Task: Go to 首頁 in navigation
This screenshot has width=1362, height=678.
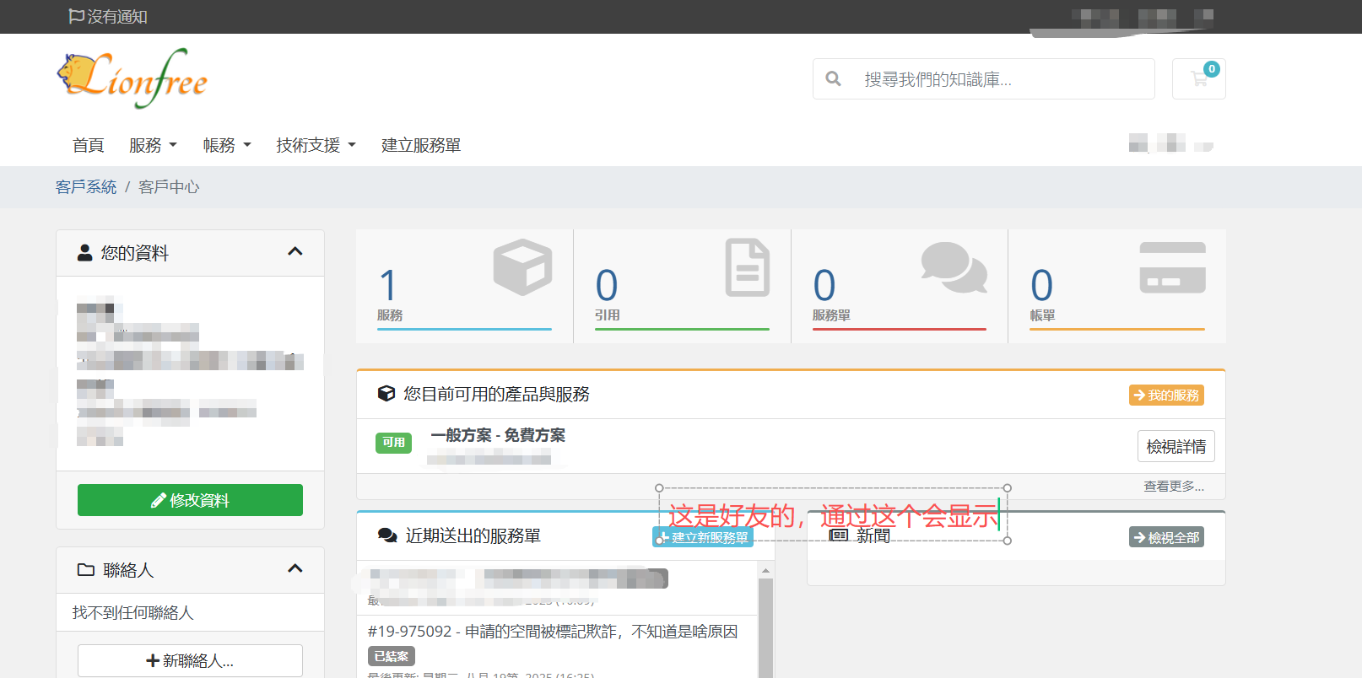Action: pos(88,145)
